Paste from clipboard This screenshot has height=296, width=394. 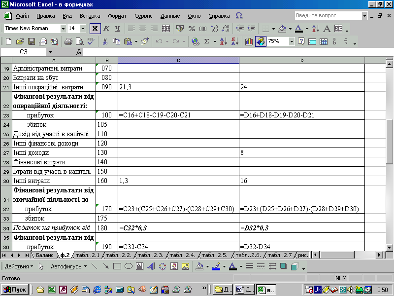(128, 41)
